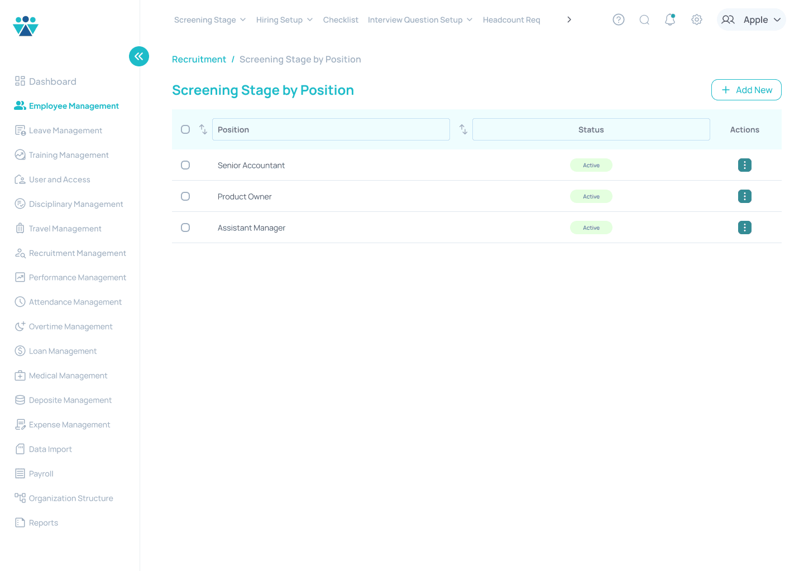Tick the Senior Accountant row checkbox

point(185,165)
